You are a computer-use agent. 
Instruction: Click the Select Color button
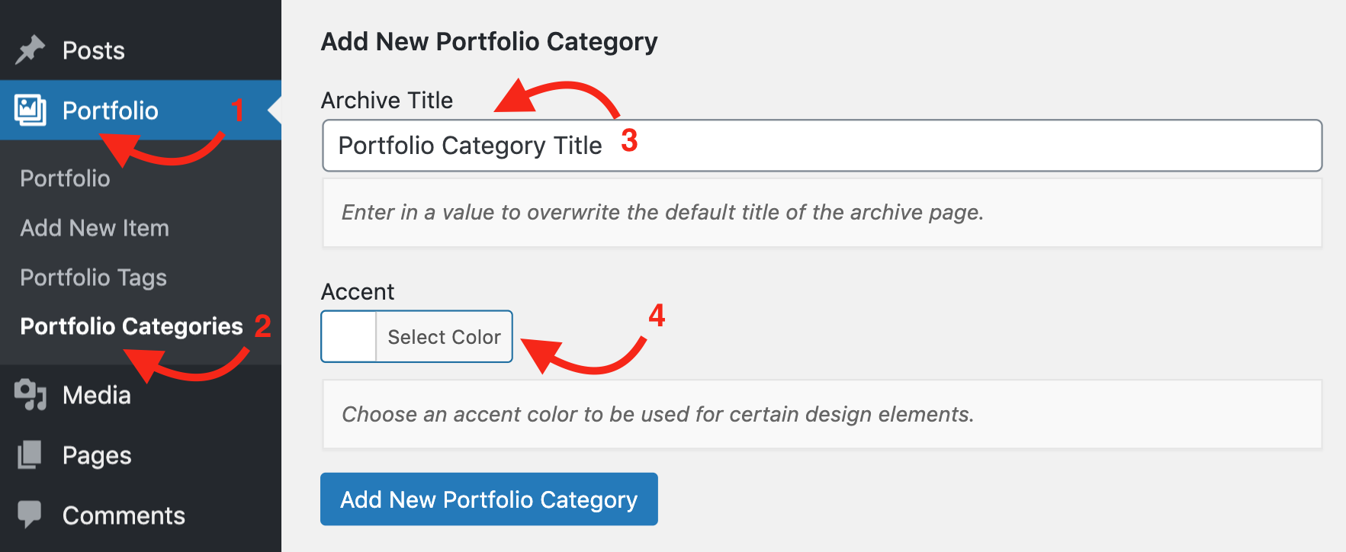(443, 336)
